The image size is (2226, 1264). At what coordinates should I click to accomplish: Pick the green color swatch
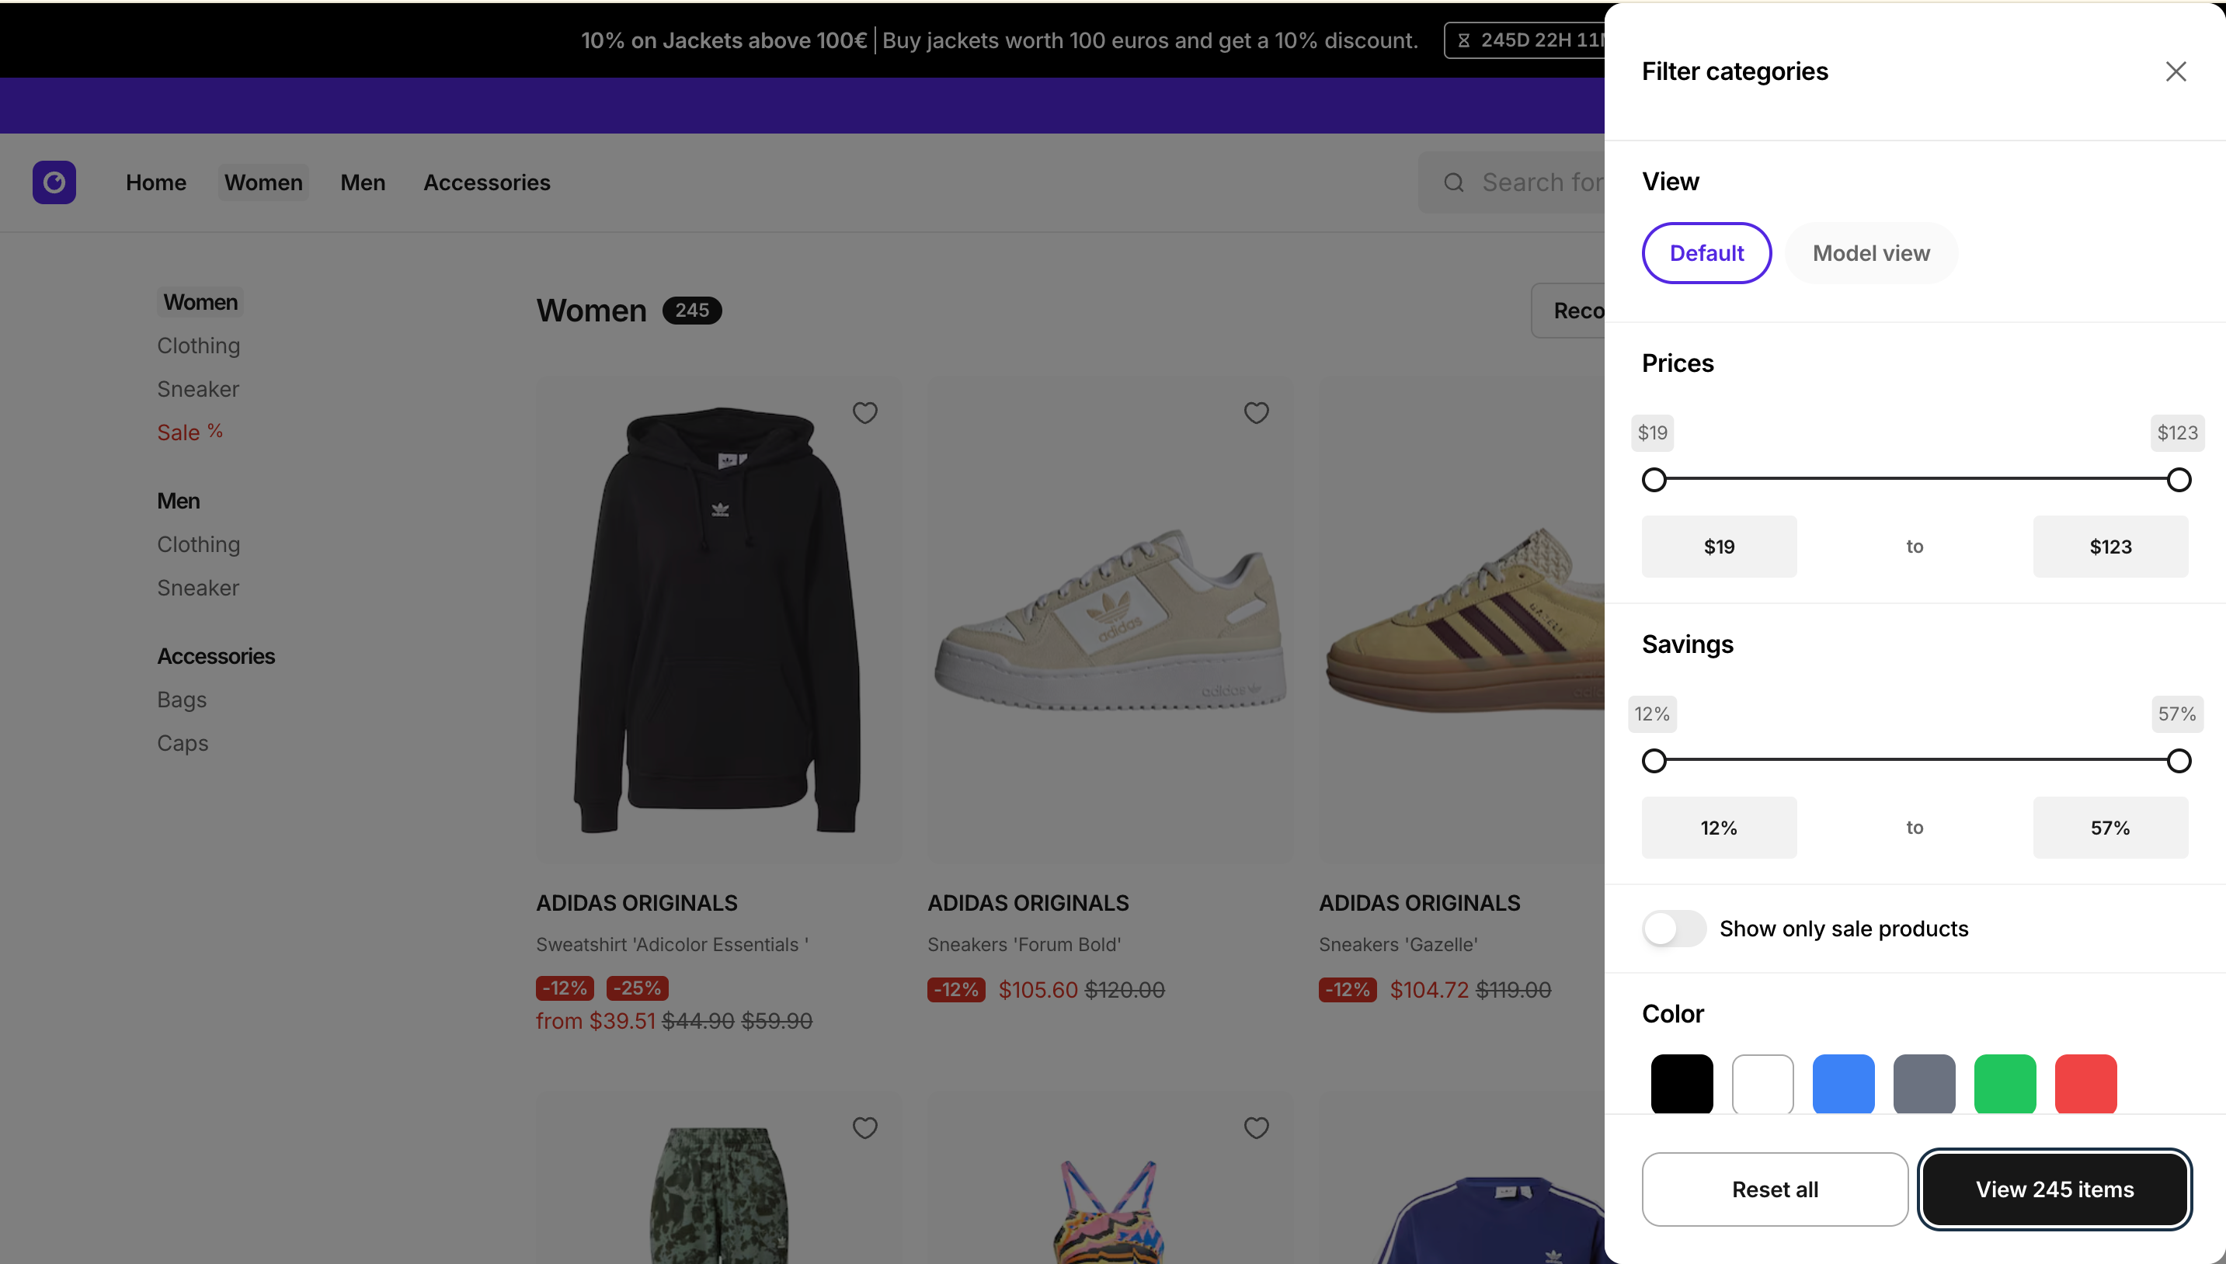(x=2005, y=1083)
